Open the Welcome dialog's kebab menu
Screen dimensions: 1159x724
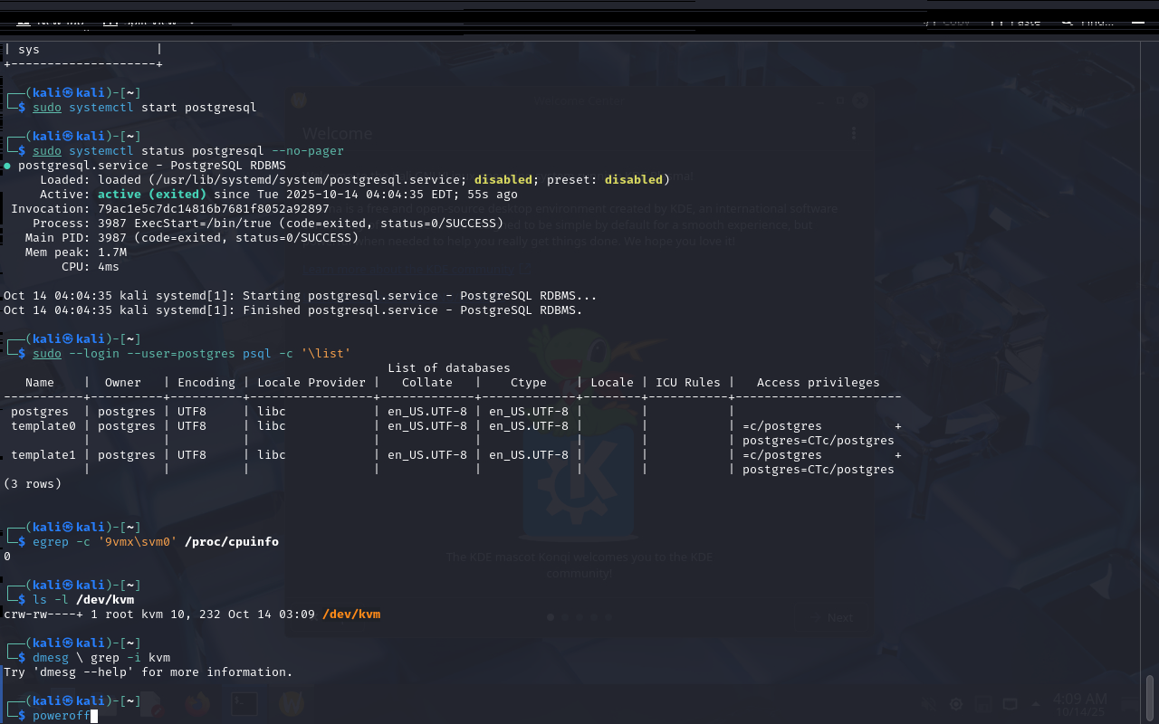click(x=853, y=134)
